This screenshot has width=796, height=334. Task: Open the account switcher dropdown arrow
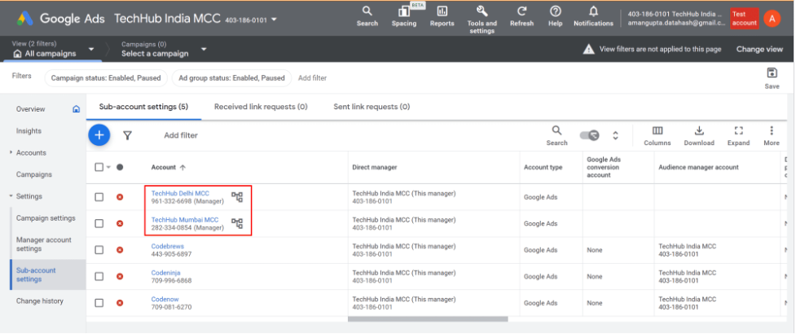pos(274,20)
